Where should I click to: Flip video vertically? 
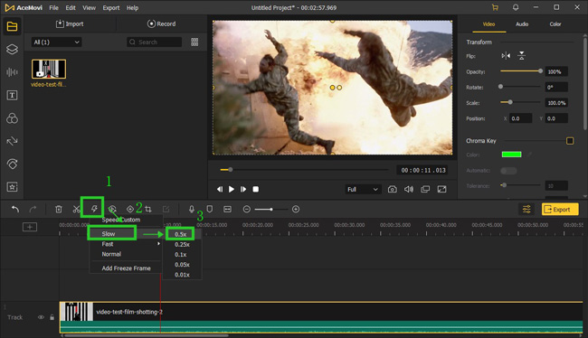[x=521, y=56]
